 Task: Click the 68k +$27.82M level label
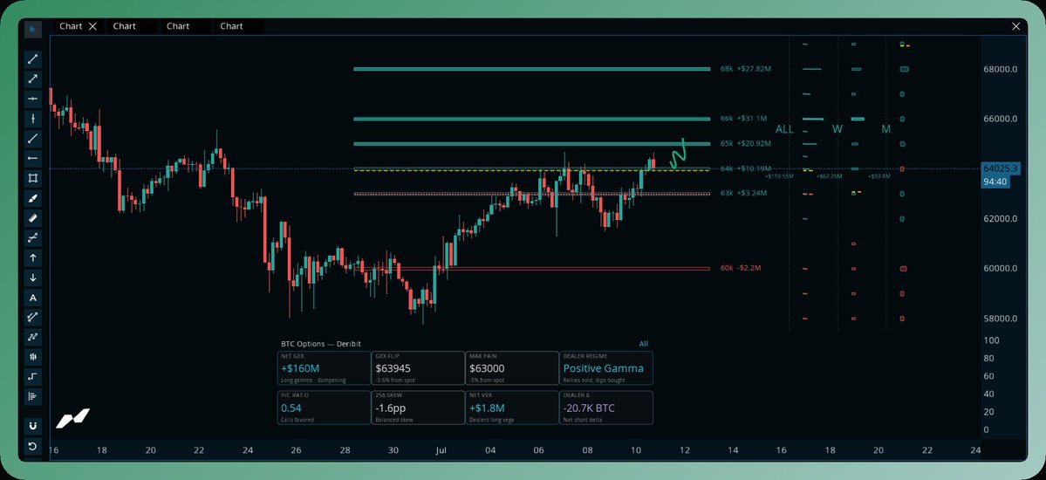[745, 69]
